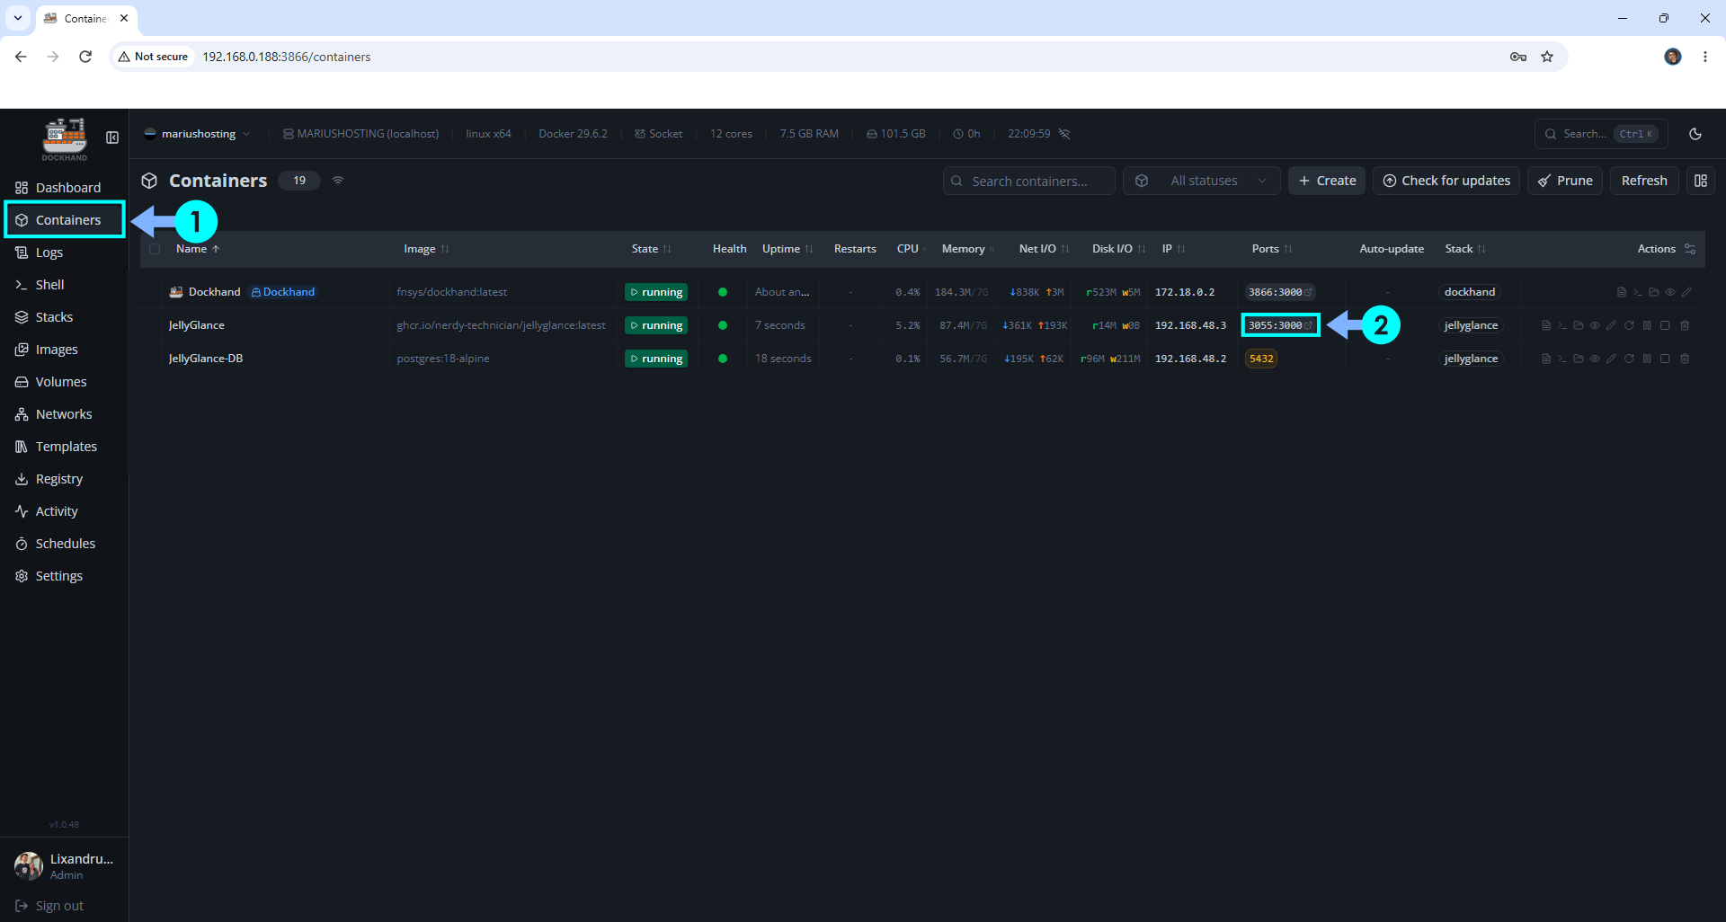Collapse the sidebar panel icon
Screen dimensions: 1726x922
(x=112, y=137)
